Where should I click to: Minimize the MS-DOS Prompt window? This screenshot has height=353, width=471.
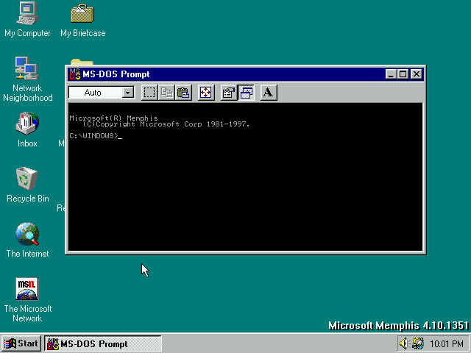click(391, 74)
